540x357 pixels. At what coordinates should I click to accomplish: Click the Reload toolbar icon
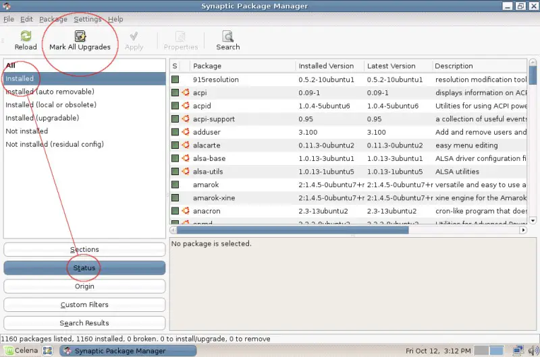(26, 36)
